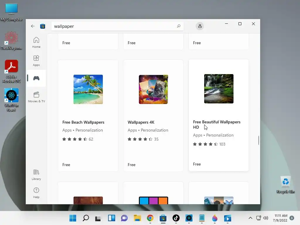Click the 35 ratings count on Wallpapers 4K
Image resolution: width=300 pixels, height=225 pixels.
tap(156, 139)
